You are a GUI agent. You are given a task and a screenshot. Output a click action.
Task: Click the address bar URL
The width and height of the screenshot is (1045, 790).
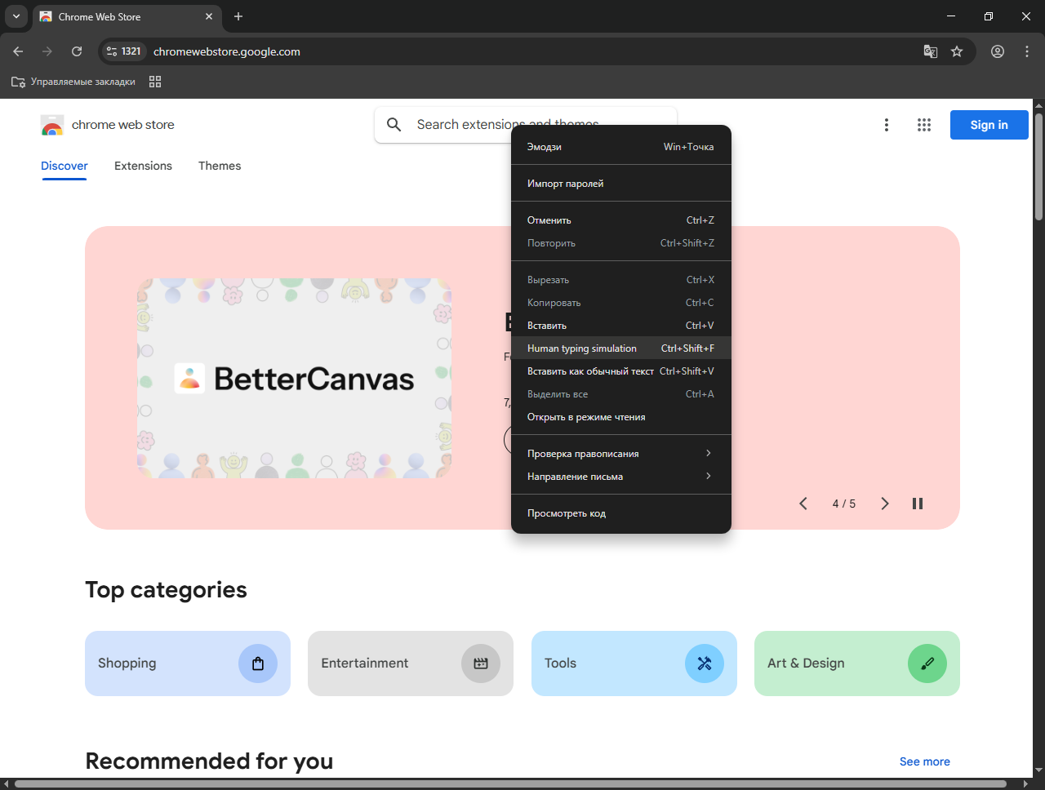click(227, 51)
